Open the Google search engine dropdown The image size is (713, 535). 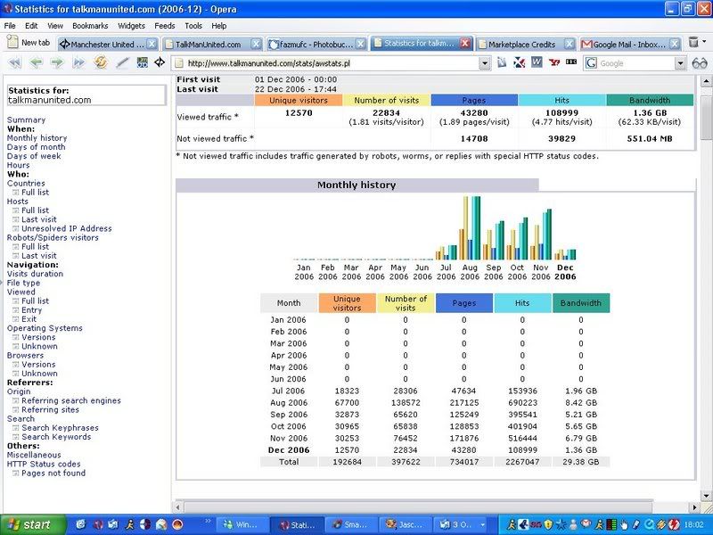(x=681, y=63)
